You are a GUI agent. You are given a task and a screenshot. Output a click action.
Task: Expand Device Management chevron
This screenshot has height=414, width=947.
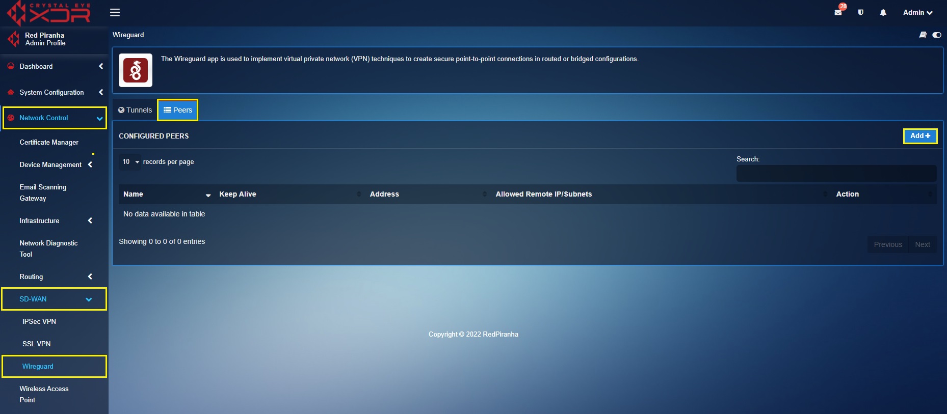pos(90,164)
